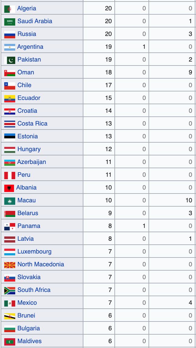Click Chile's total cell showing 17
196x348 pixels.
click(108, 85)
